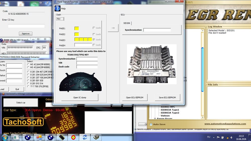The height and width of the screenshot is (141, 251).
Task: Open the ECU module taskbar icon
Action: (96, 137)
